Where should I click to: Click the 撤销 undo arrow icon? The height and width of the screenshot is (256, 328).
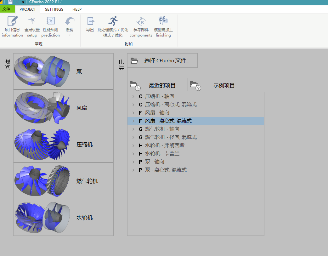(70, 21)
